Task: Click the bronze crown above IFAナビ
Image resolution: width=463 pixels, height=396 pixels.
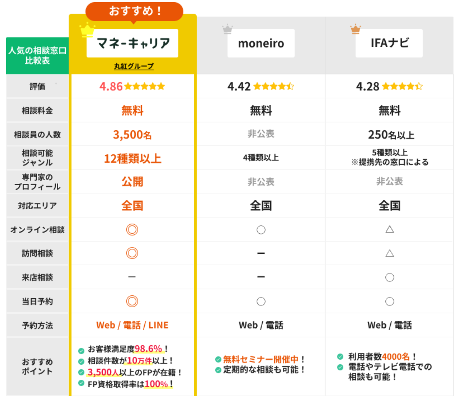Action: (356, 29)
